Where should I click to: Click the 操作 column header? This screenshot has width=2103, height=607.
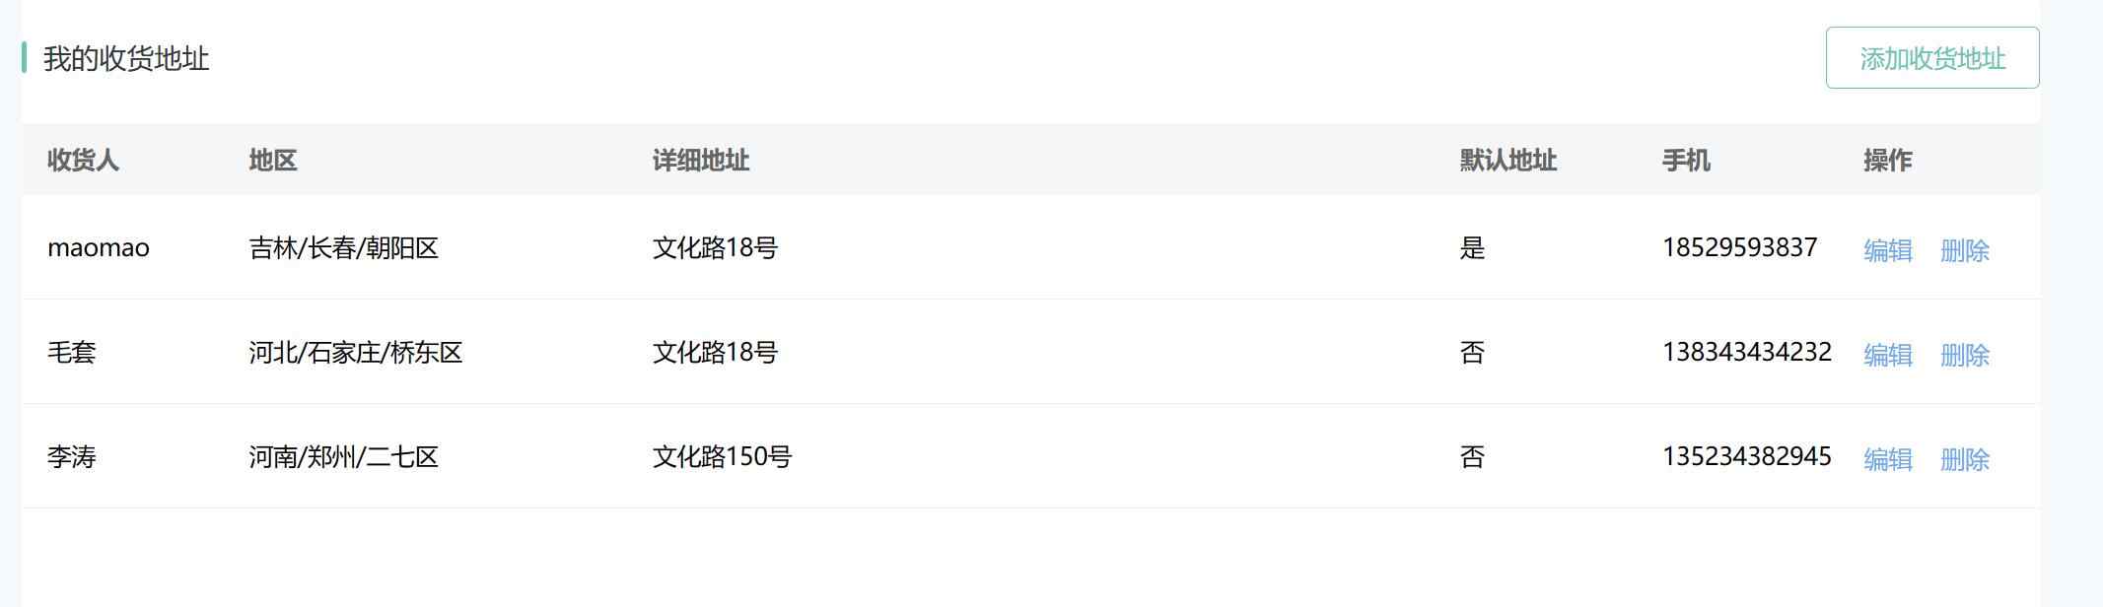point(1887,160)
